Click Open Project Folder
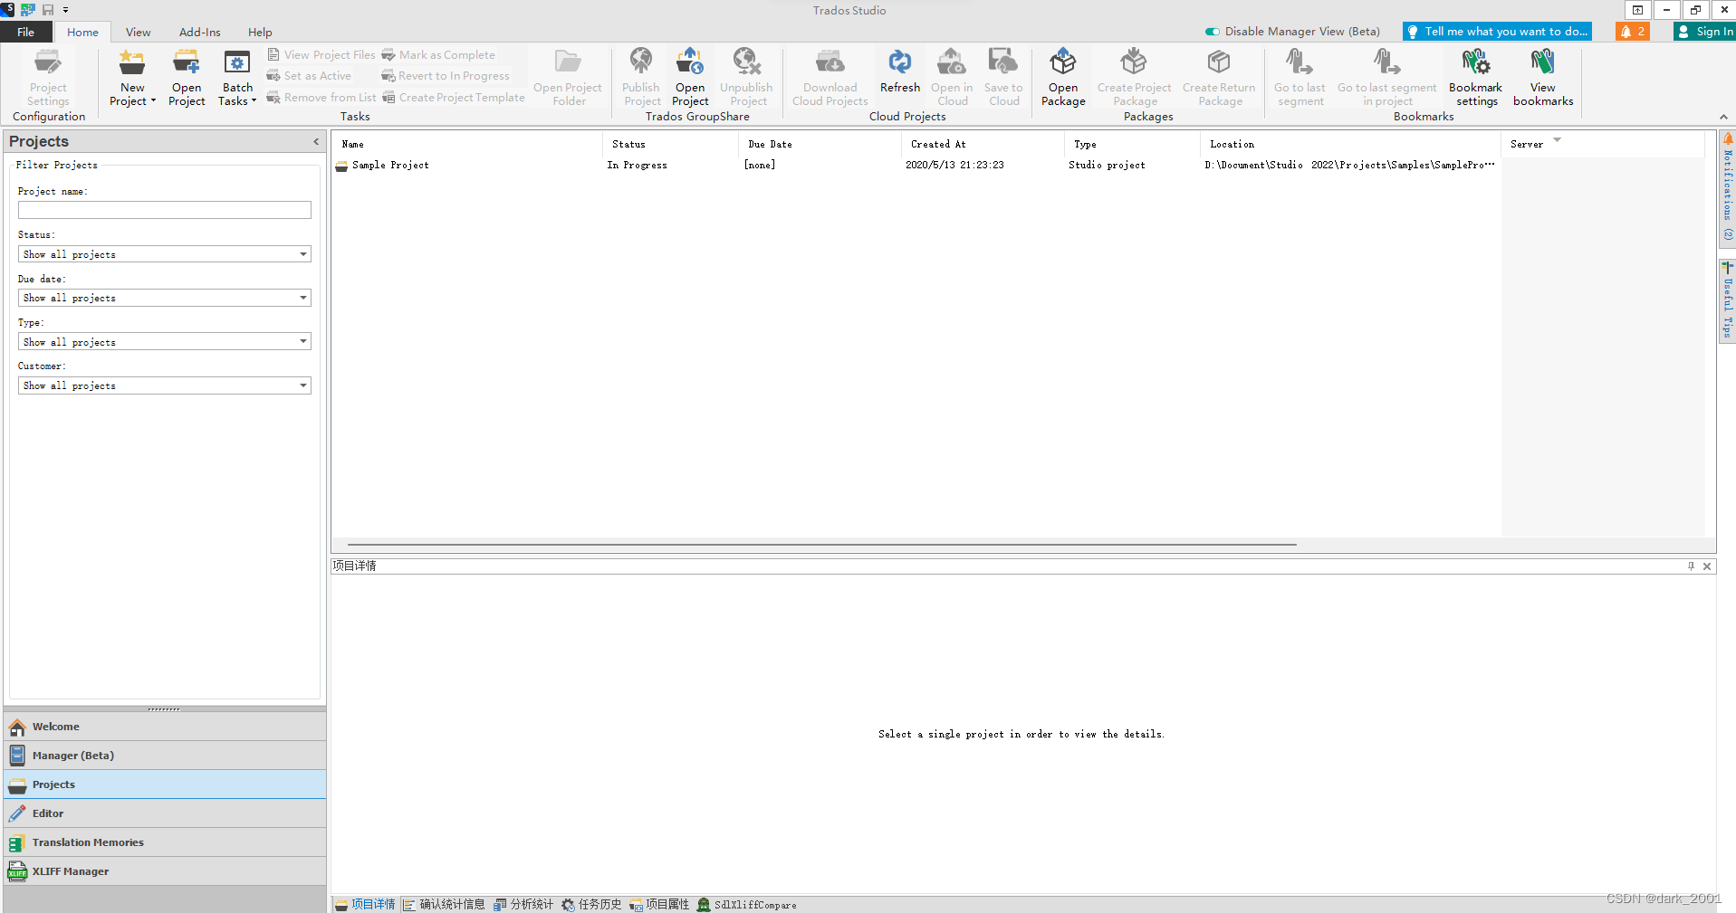 pyautogui.click(x=568, y=78)
